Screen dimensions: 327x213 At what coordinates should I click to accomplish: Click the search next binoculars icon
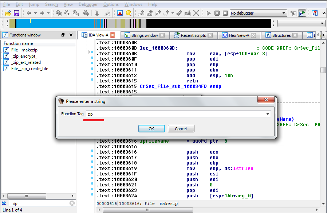[86, 13]
